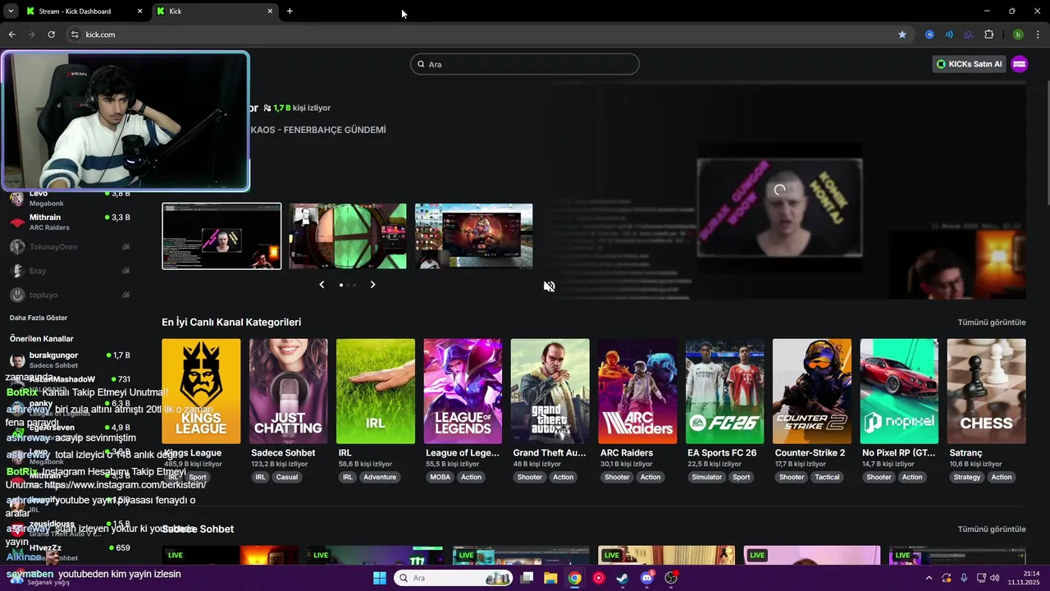Open TolunayOren offline channel in sidebar
The height and width of the screenshot is (591, 1050).
[x=70, y=247]
